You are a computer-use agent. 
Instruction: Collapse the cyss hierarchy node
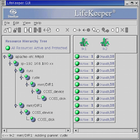pyautogui.click(x=16, y=71)
